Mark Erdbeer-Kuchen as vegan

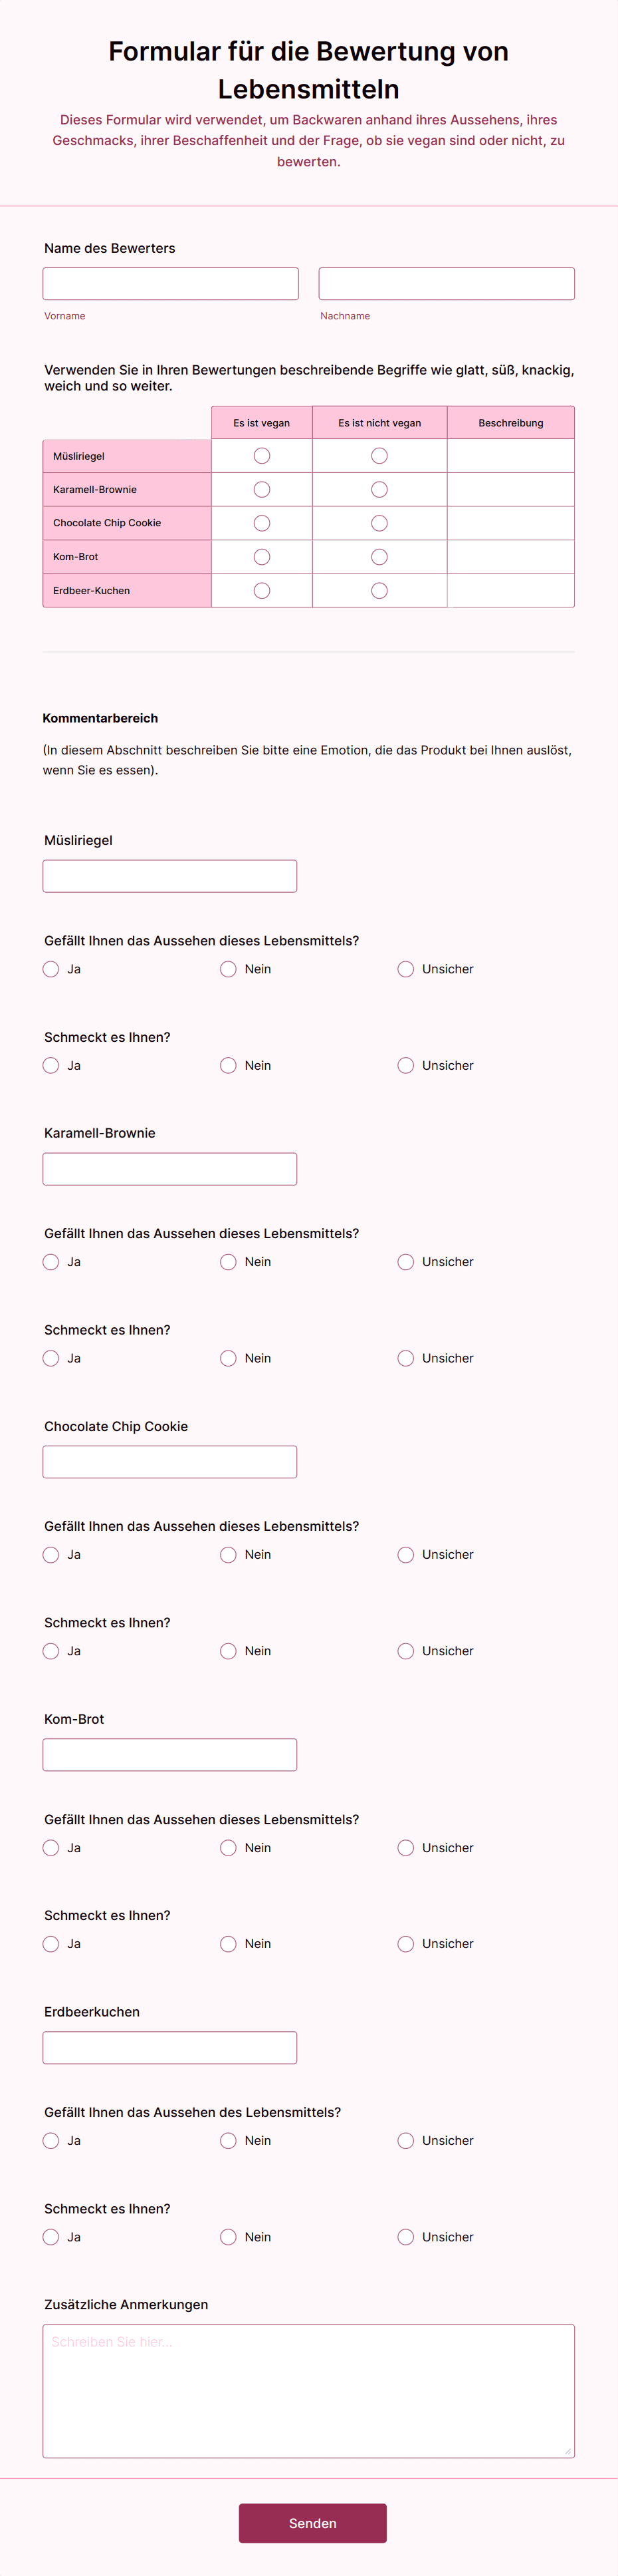(x=262, y=591)
